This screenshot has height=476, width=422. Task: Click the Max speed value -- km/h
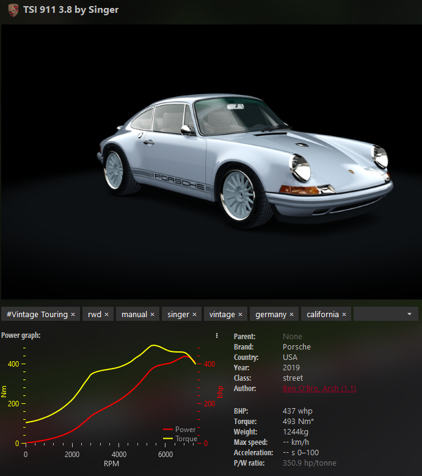coord(296,442)
